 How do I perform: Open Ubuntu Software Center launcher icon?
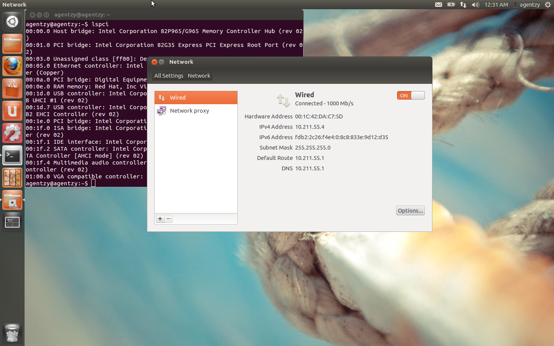coord(12,88)
